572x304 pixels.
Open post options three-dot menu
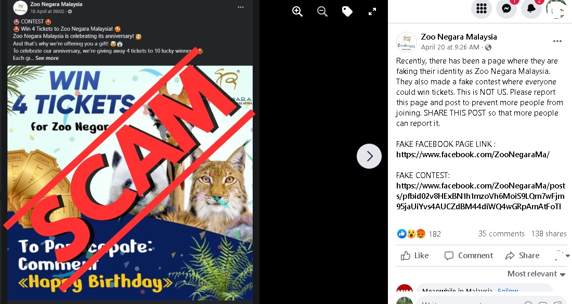pyautogui.click(x=557, y=41)
